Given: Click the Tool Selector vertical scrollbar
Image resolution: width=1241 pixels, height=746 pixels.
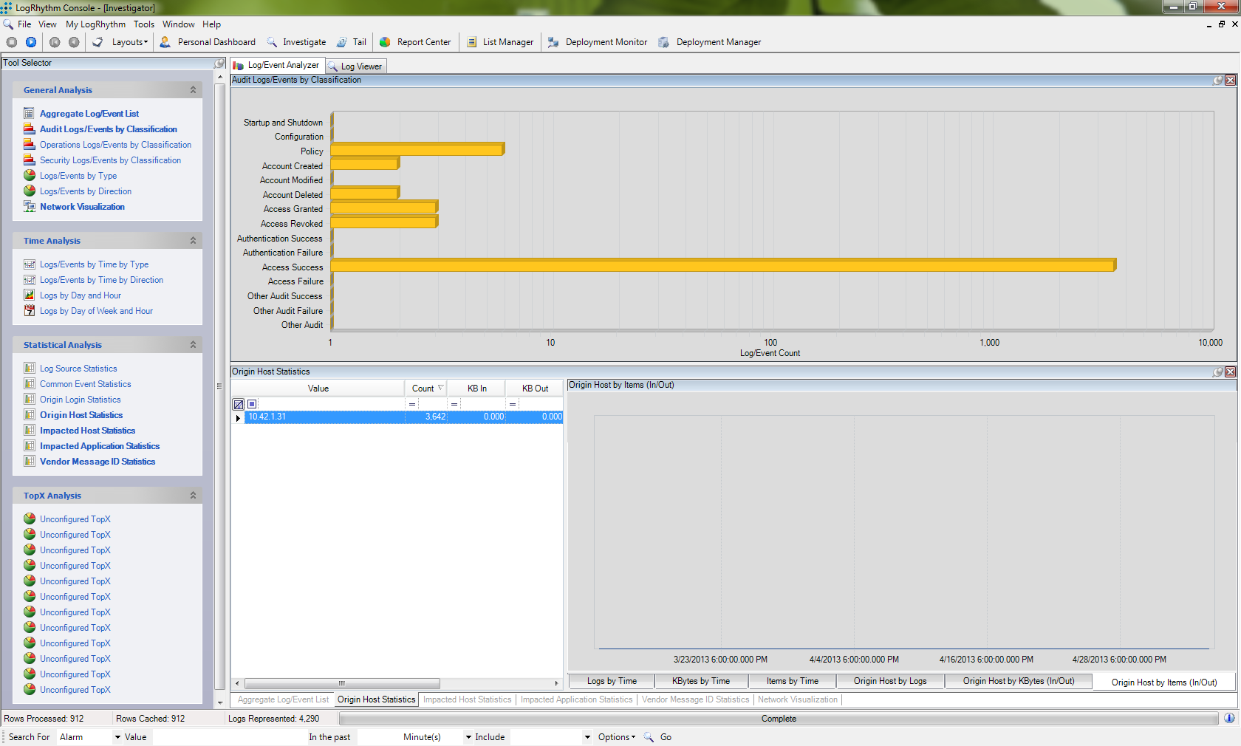Looking at the screenshot, I should [x=219, y=386].
